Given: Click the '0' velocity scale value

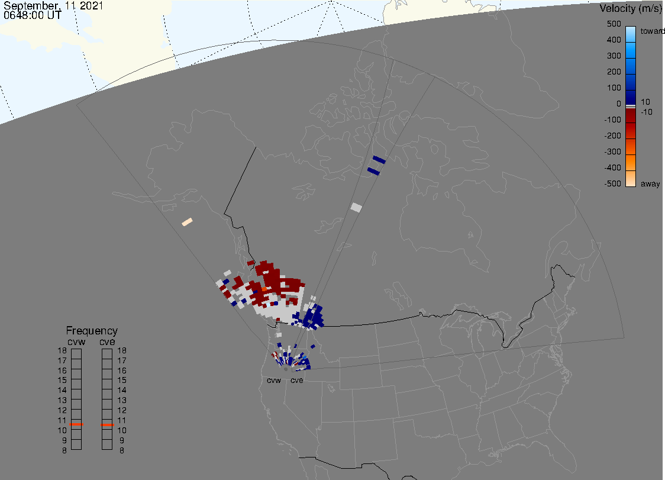Looking at the screenshot, I should (x=619, y=104).
